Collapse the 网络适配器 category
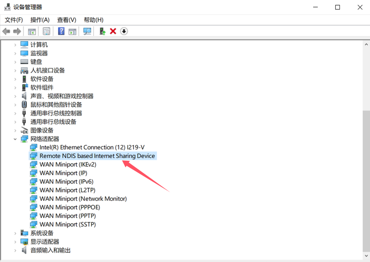The height and width of the screenshot is (262, 370). pos(15,139)
